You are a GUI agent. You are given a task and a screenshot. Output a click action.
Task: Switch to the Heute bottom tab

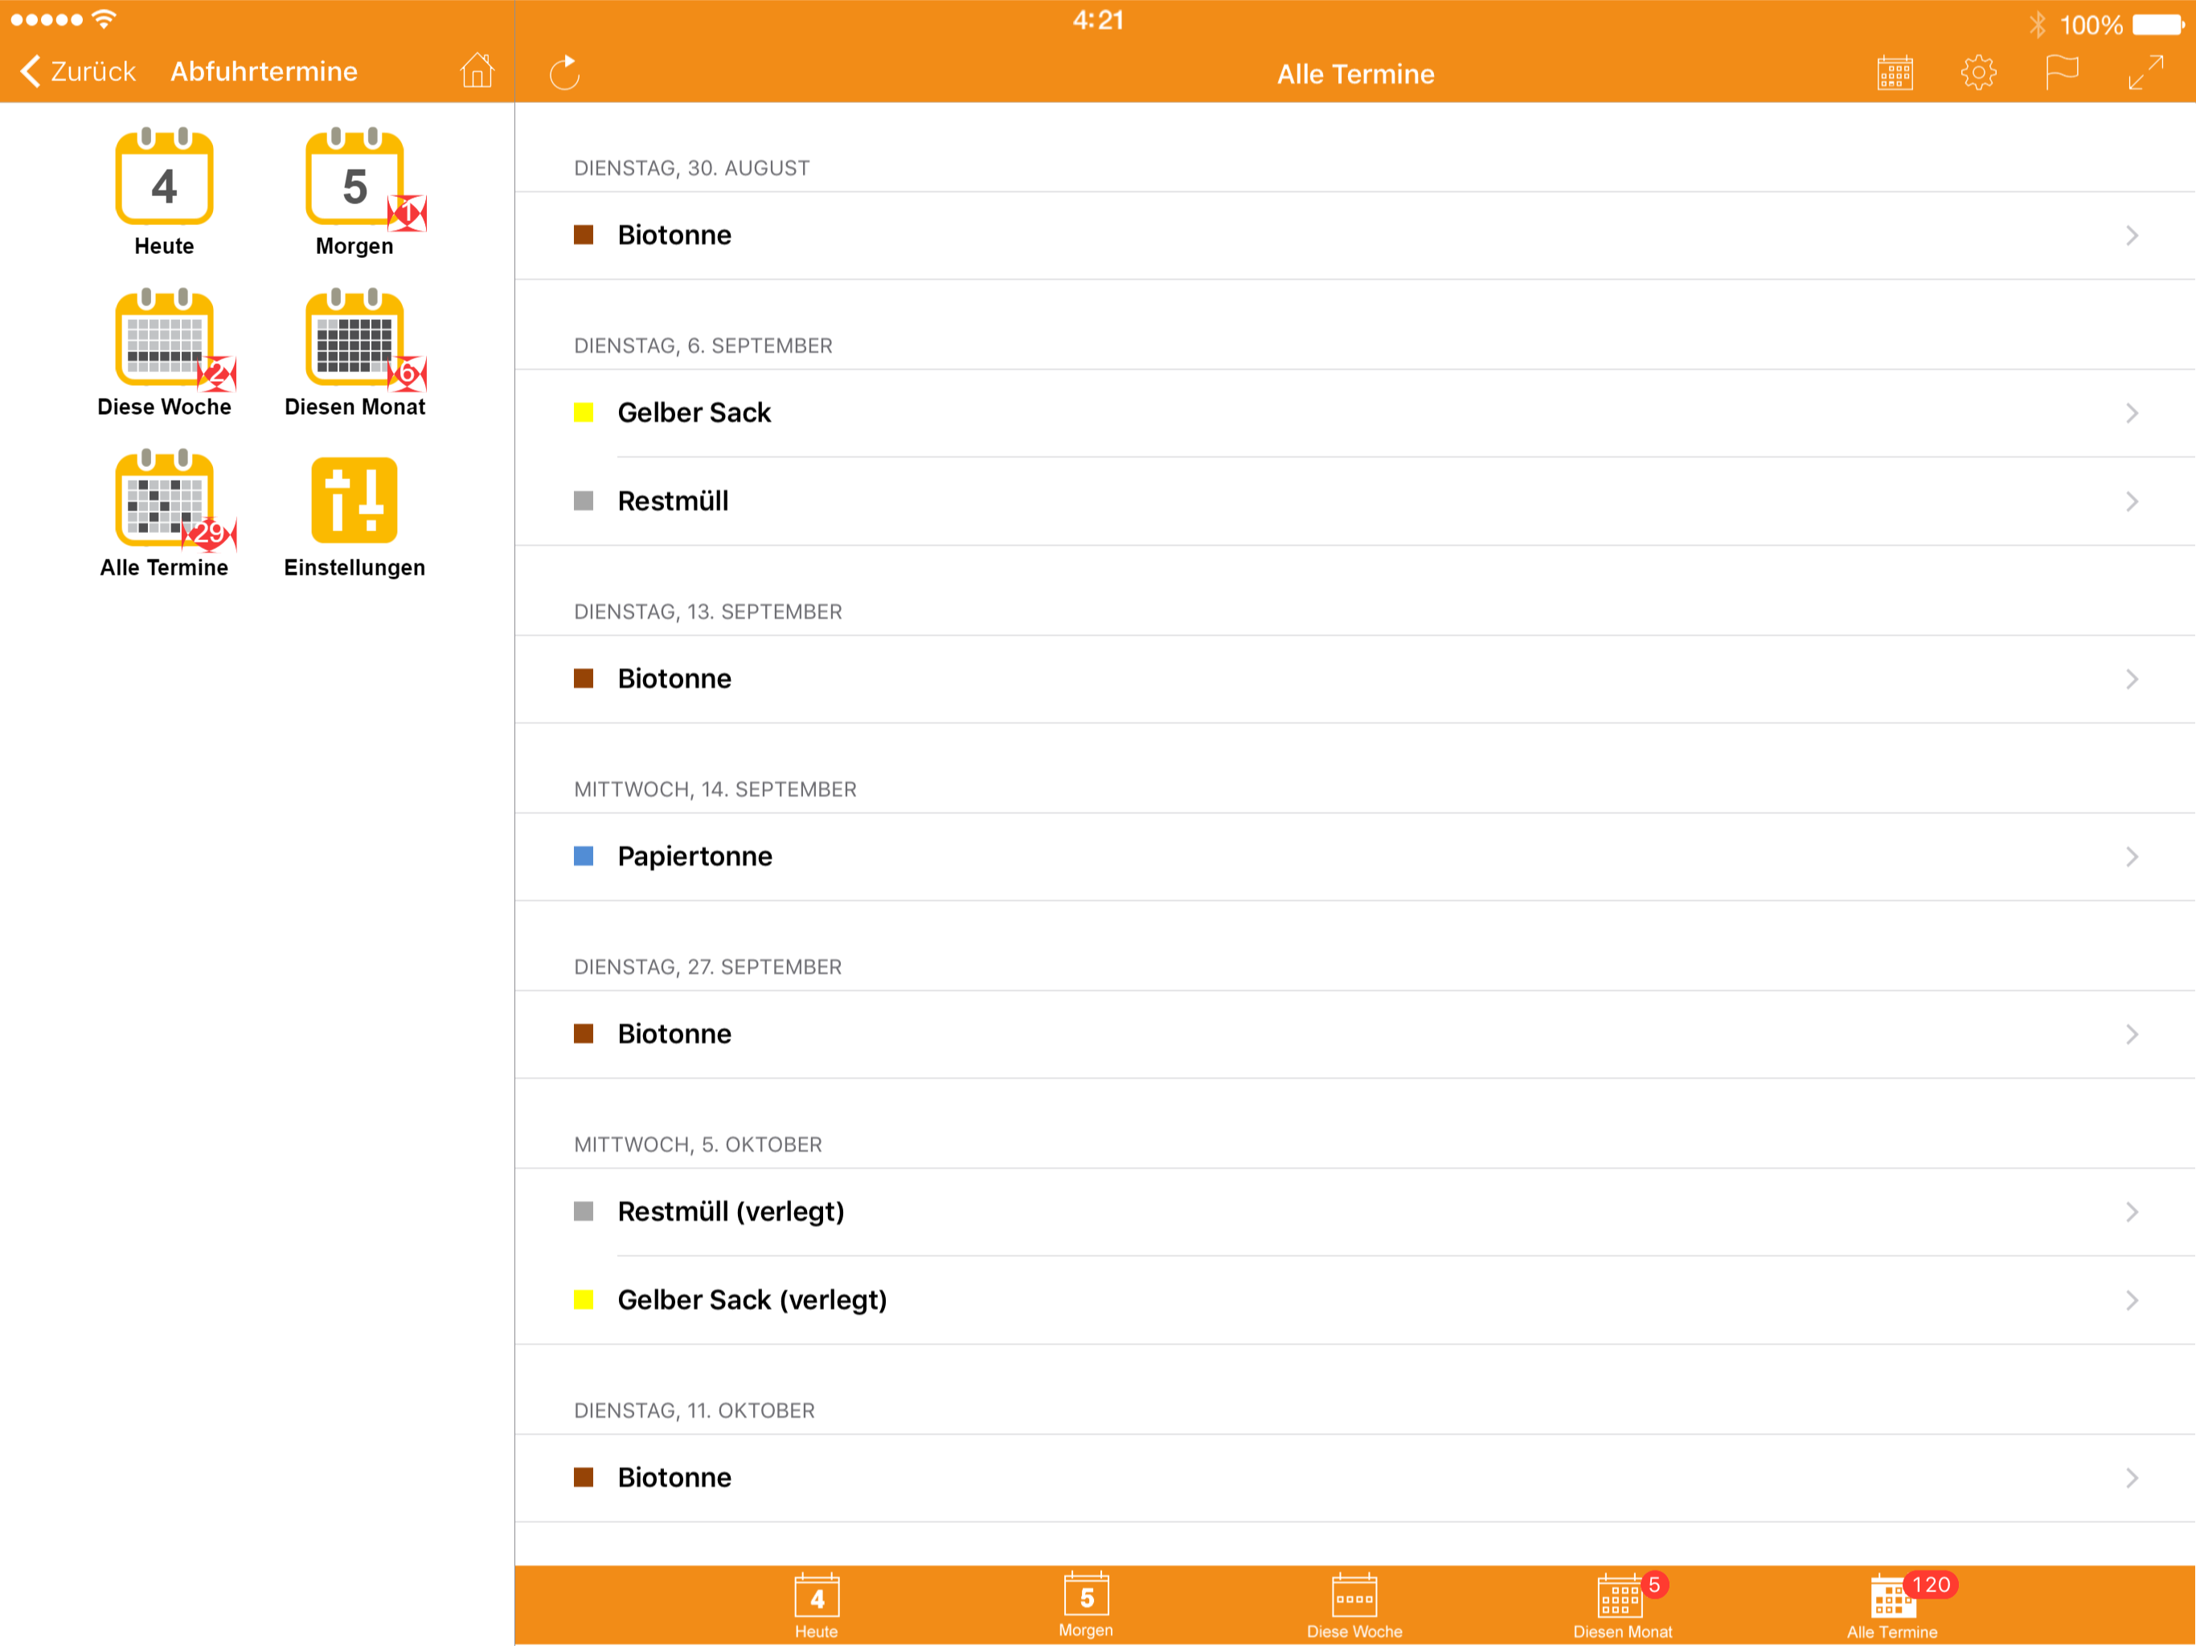pos(816,1605)
